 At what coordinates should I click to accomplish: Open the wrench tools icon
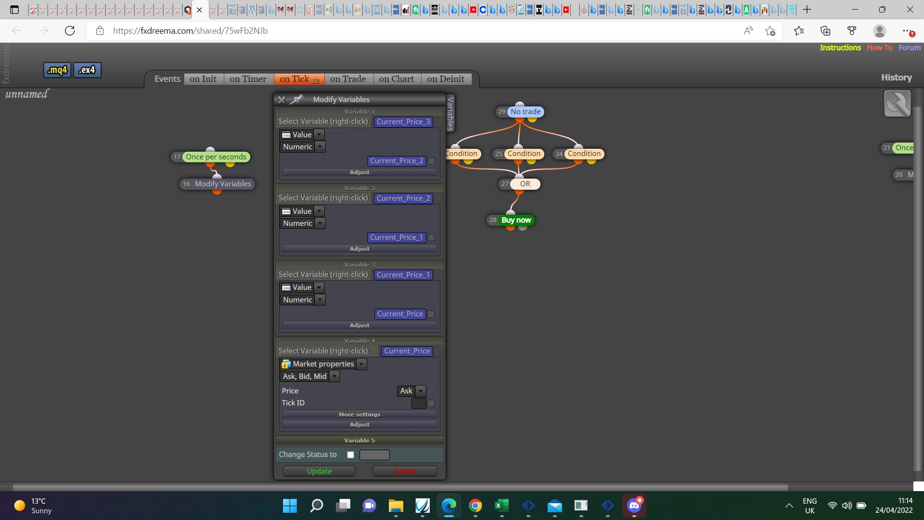898,104
